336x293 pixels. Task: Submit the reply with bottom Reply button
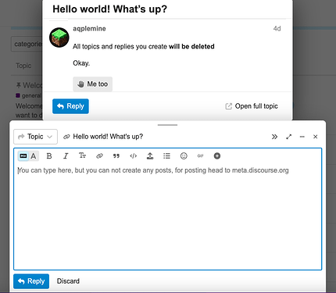point(31,281)
